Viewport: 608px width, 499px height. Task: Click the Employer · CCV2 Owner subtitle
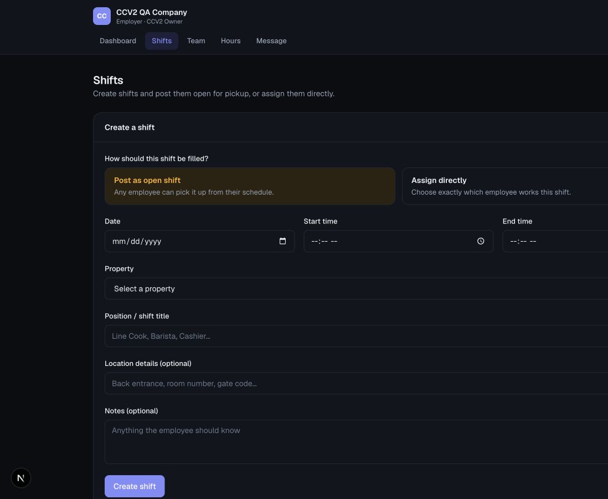point(150,22)
